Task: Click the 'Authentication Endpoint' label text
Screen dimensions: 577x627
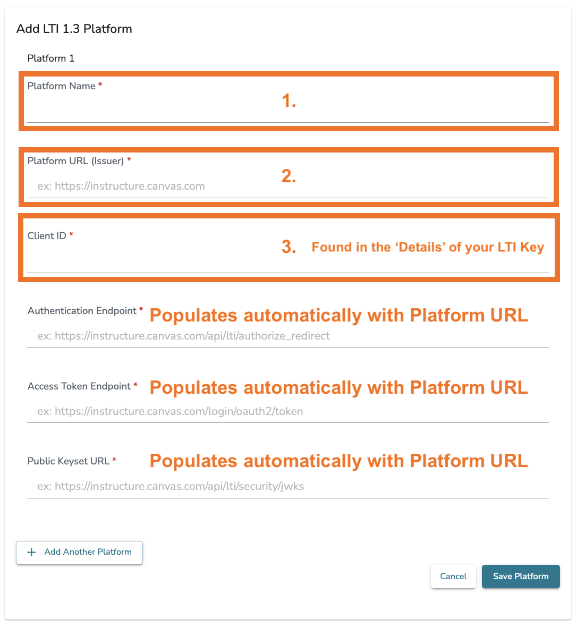Action: (x=82, y=311)
